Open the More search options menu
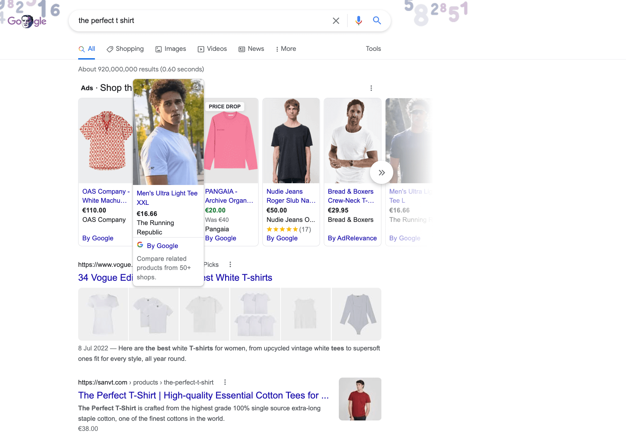 click(x=286, y=49)
